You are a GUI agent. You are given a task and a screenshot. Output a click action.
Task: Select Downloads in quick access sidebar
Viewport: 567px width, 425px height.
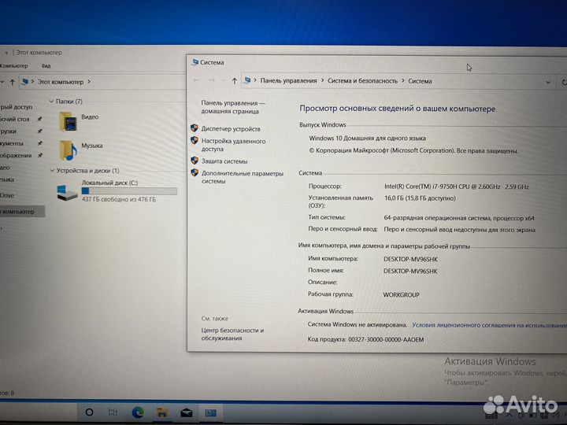(x=9, y=131)
